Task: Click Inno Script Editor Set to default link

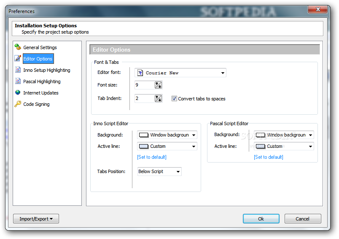Action: tap(152, 157)
